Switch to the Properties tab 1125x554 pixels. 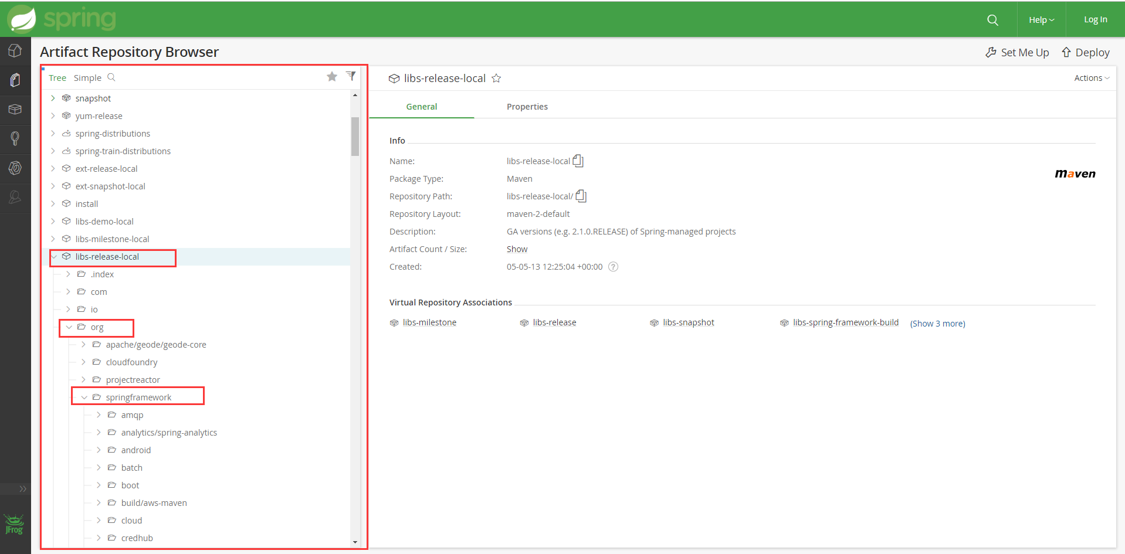pos(527,107)
